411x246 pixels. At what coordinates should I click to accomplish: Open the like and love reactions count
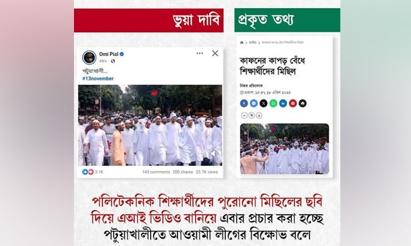point(93,172)
